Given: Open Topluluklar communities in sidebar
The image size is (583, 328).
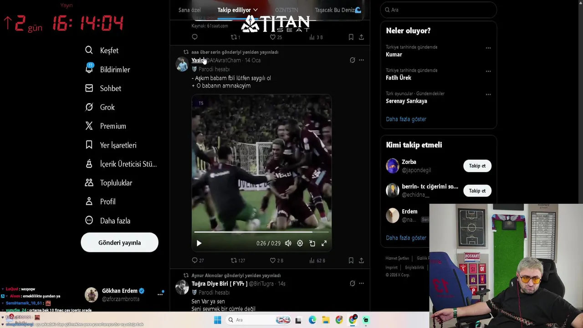Looking at the screenshot, I should (108, 183).
